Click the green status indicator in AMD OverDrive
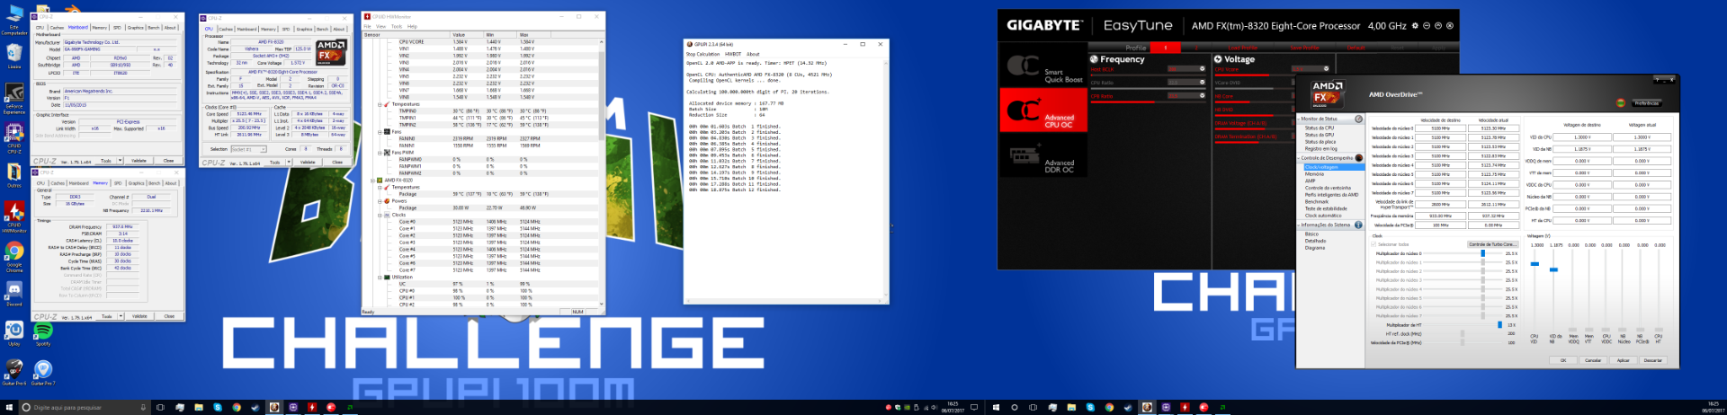This screenshot has height=415, width=1727. point(1621,103)
